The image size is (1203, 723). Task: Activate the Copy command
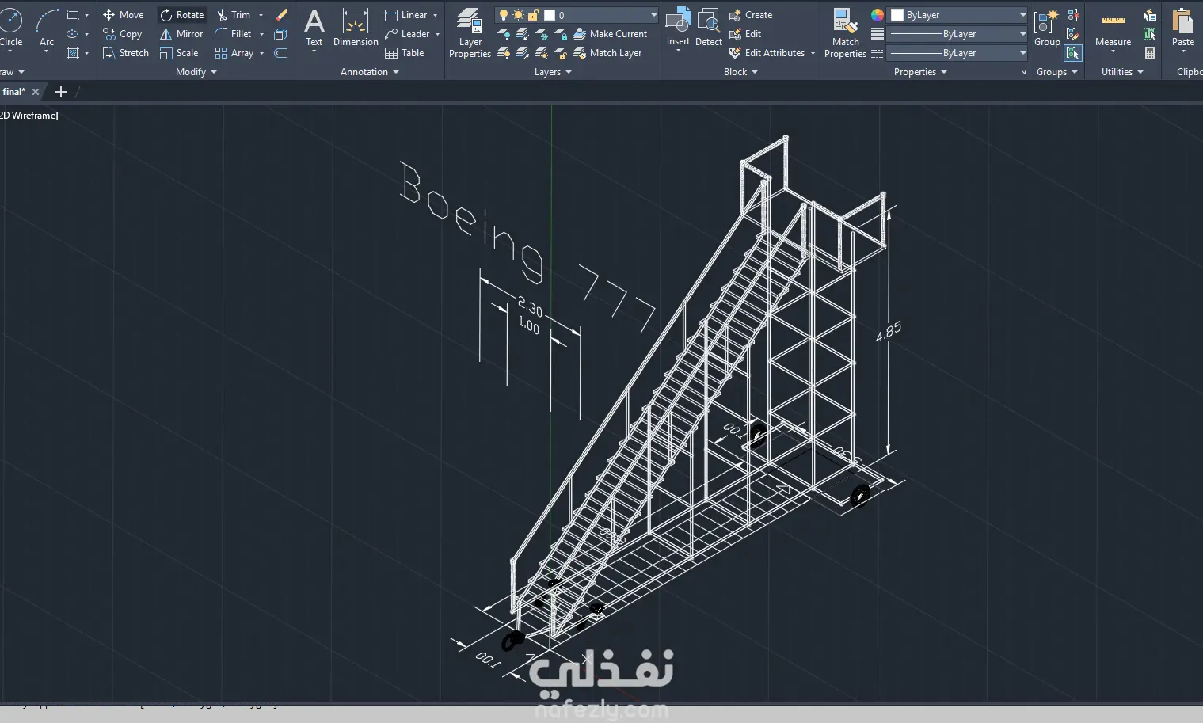[x=122, y=34]
